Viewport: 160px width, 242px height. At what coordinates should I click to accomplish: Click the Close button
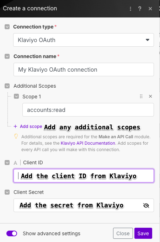(123, 233)
